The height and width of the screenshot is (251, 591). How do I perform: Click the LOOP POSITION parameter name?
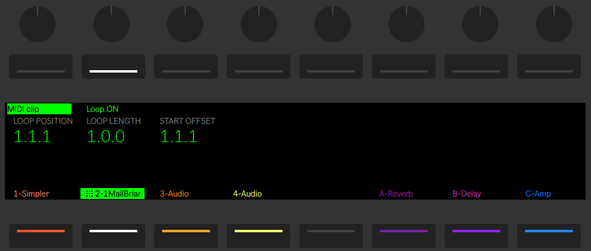pos(43,122)
